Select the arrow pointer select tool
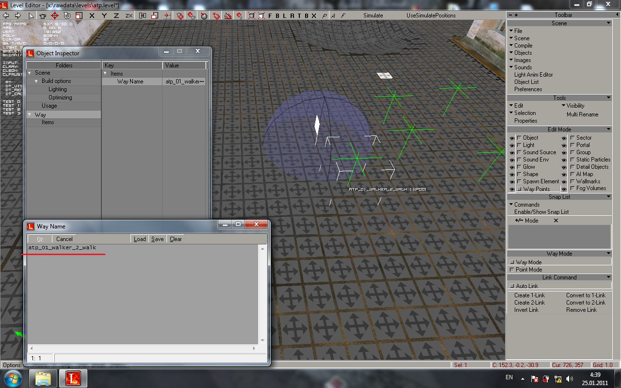The width and height of the screenshot is (621, 388). [31, 16]
